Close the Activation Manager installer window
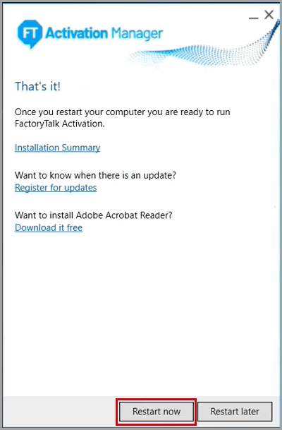Viewport: 282px width, 430px height. coord(269,15)
